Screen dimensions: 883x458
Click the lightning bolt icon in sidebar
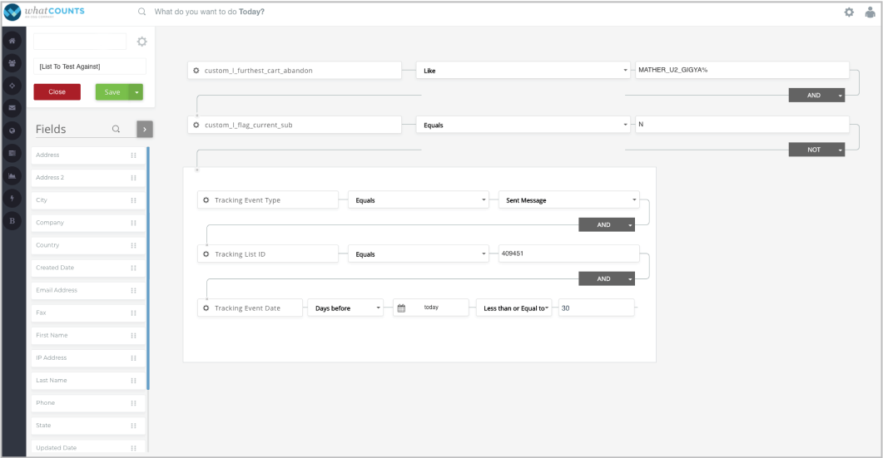(12, 198)
